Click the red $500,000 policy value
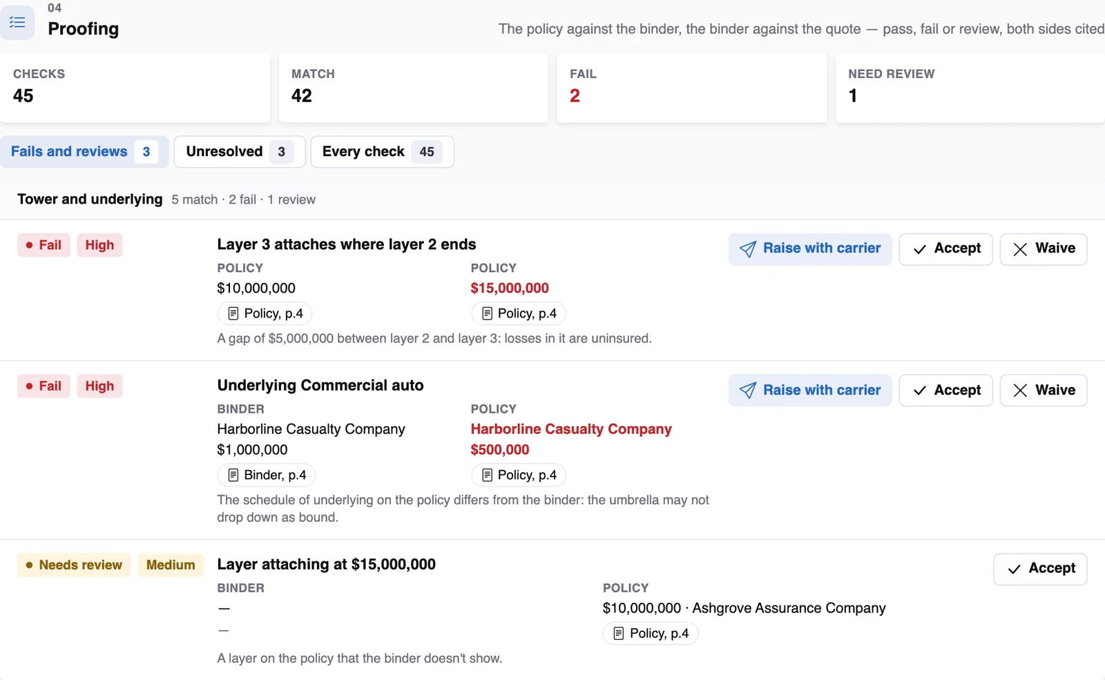Viewport: 1105px width, 680px height. tap(500, 450)
